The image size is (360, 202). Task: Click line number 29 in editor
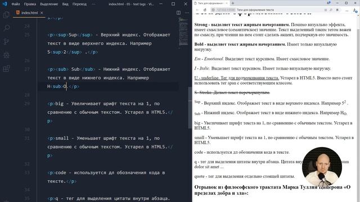tap(27, 104)
